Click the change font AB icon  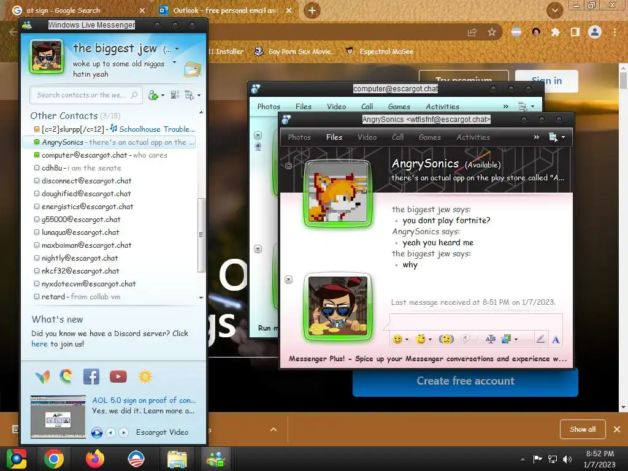pos(490,339)
